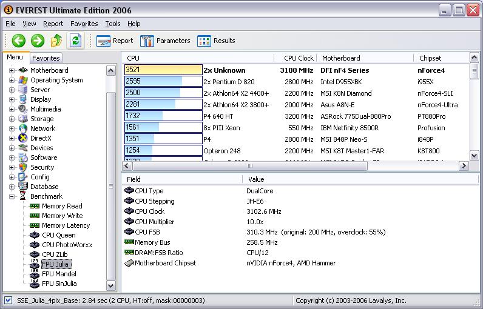Click the Memory Read chip icon
Image resolution: width=483 pixels, height=309 pixels.
tap(35, 206)
